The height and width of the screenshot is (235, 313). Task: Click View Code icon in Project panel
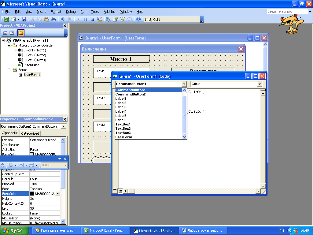pos(5,33)
